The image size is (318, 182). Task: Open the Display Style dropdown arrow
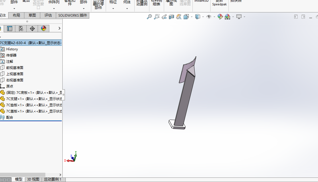[203, 17]
